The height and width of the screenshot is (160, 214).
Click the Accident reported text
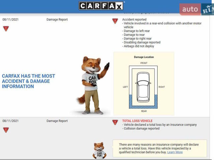(134, 19)
